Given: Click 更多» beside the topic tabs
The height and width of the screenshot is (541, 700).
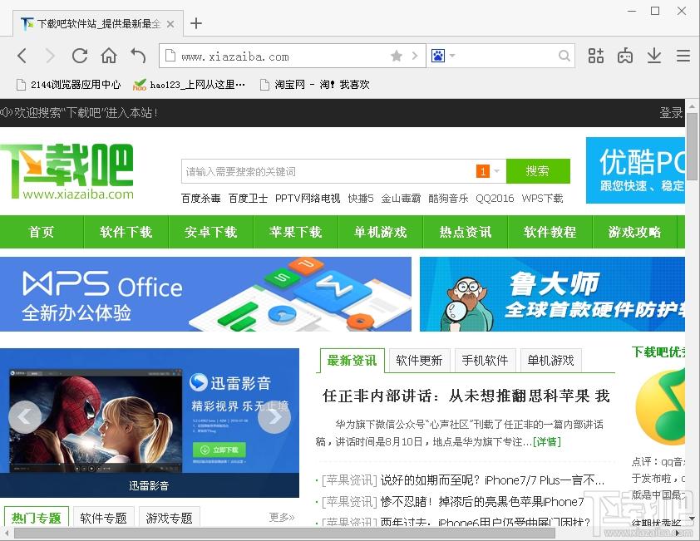Looking at the screenshot, I should (x=282, y=518).
